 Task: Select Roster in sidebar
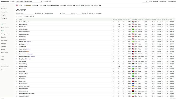click(x=3, y=31)
